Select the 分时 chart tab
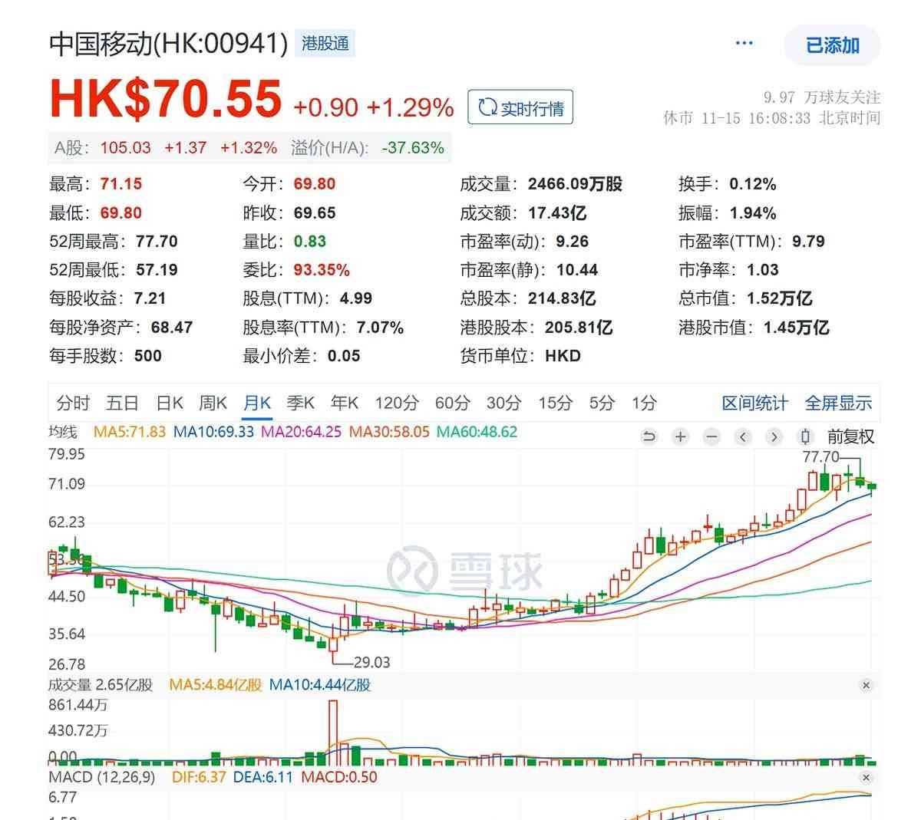The height and width of the screenshot is (820, 921). [x=73, y=403]
